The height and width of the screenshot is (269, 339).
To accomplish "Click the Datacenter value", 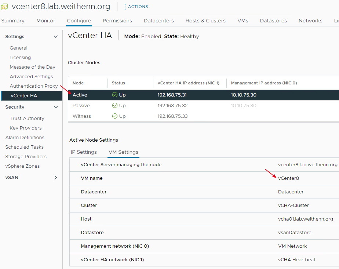I will [x=291, y=192].
